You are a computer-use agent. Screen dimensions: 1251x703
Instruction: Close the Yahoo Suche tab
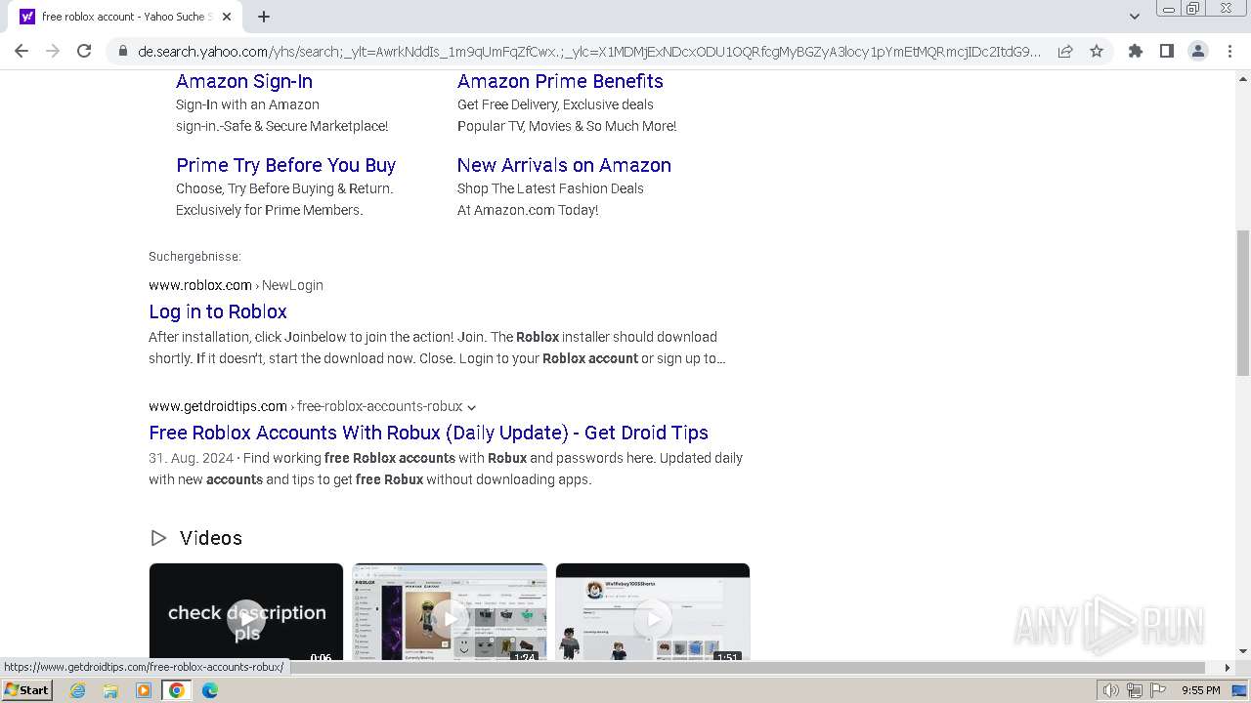227,17
